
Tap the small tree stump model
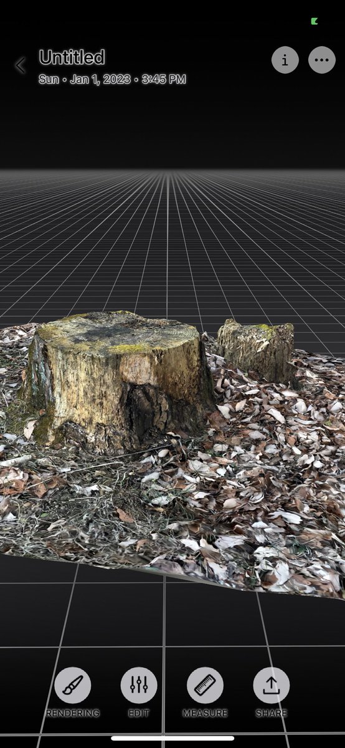(257, 351)
